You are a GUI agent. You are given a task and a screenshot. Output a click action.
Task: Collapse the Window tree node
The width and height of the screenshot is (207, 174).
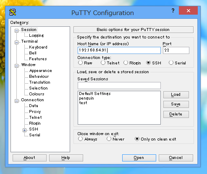(x=17, y=66)
